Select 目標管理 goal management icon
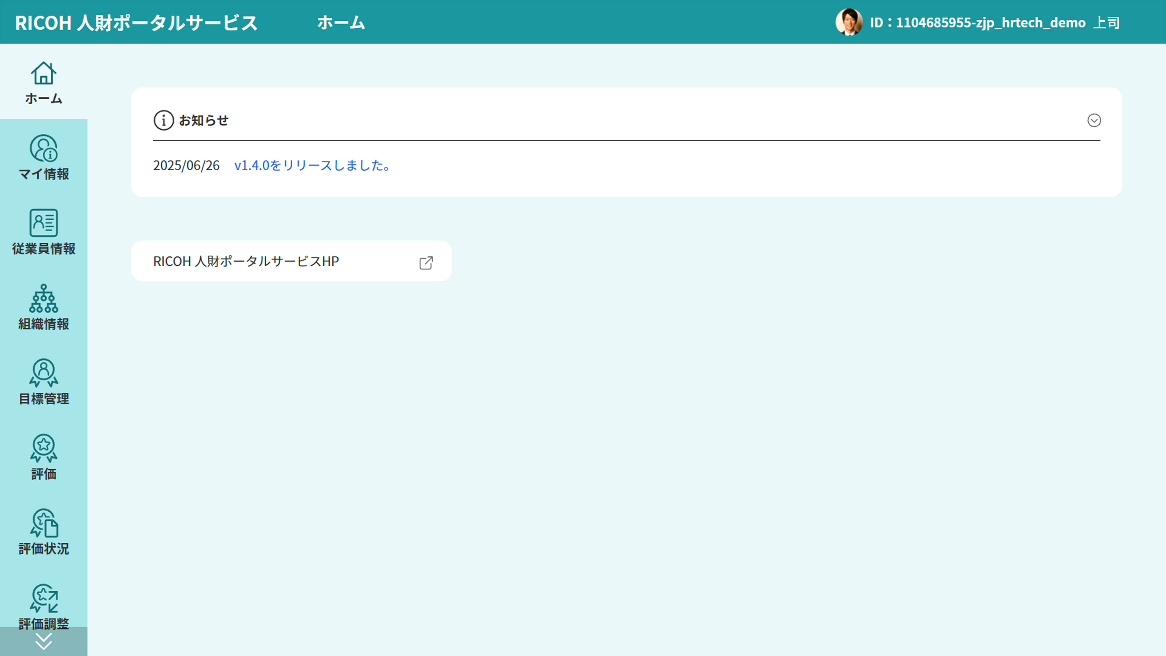The image size is (1166, 656). point(43,373)
